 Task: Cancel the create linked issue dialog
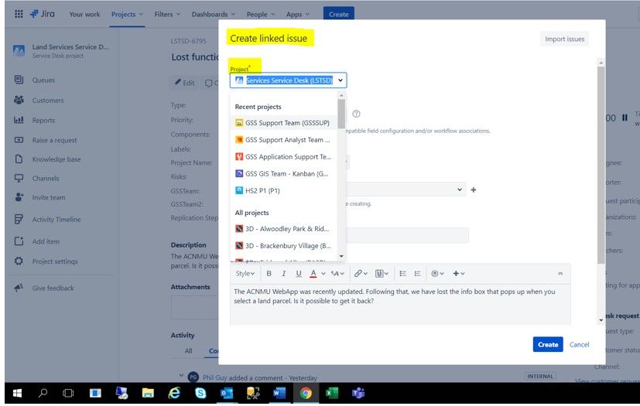point(579,344)
